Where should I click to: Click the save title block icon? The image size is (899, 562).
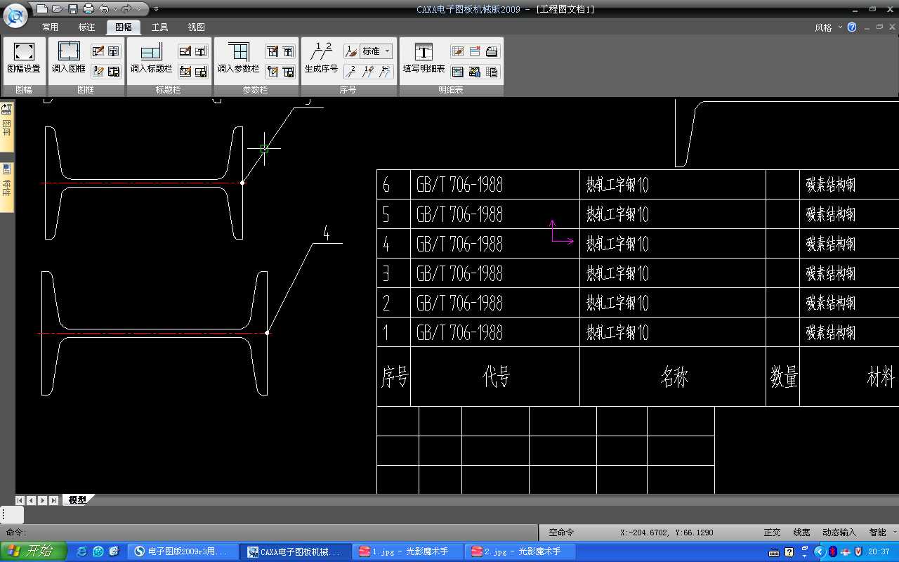tap(201, 71)
